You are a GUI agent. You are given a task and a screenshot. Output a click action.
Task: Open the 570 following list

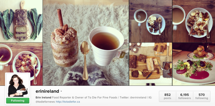(202, 96)
